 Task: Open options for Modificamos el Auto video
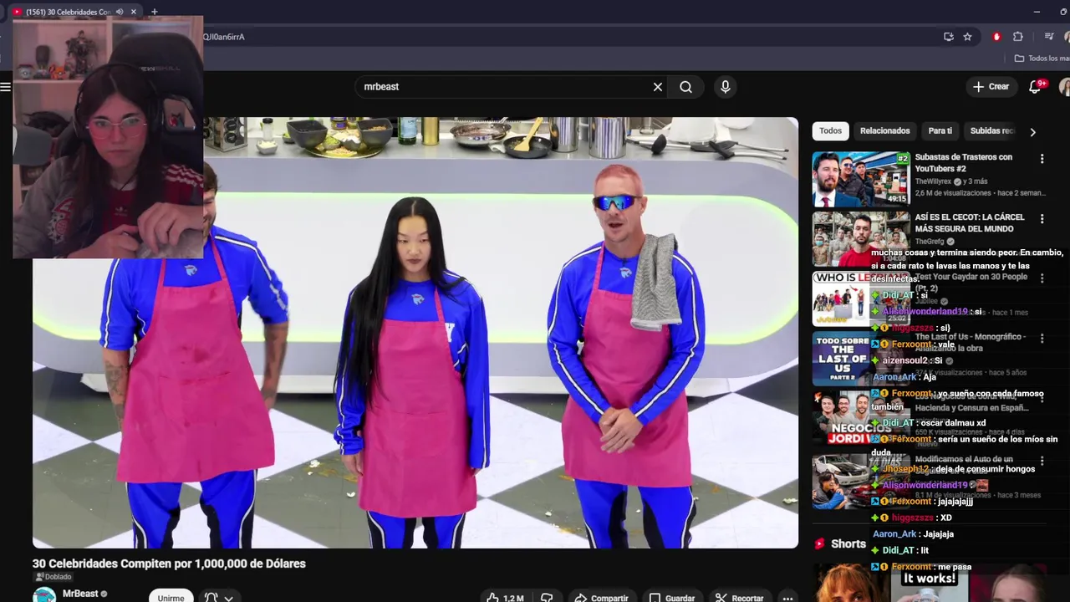point(1042,461)
